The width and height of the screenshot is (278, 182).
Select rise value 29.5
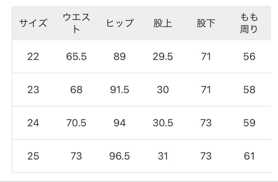click(163, 56)
